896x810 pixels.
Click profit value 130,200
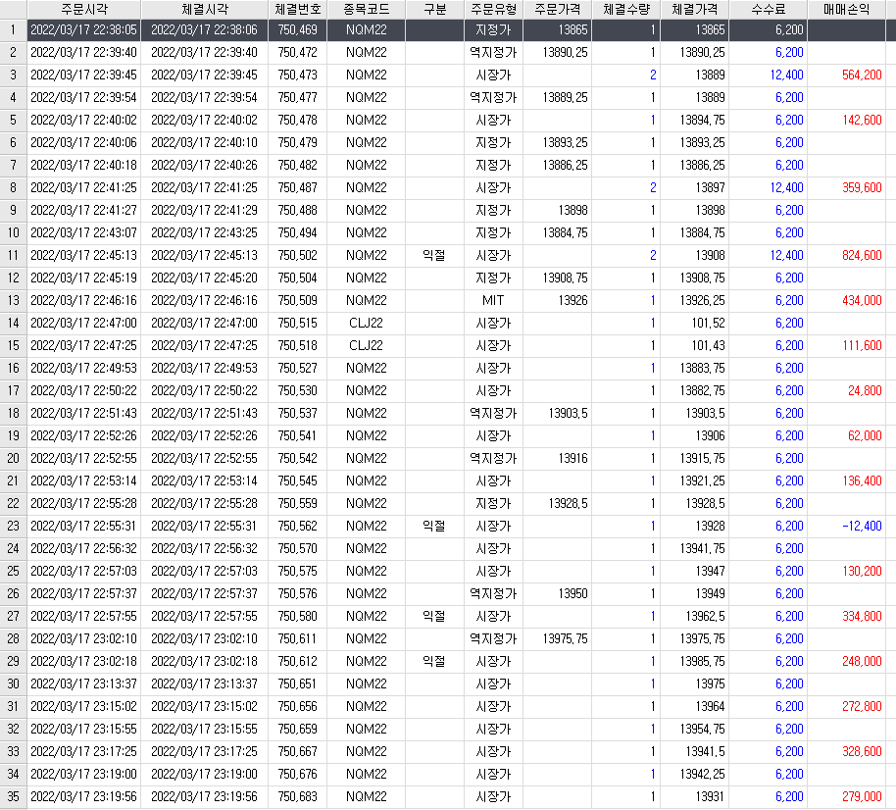point(862,571)
